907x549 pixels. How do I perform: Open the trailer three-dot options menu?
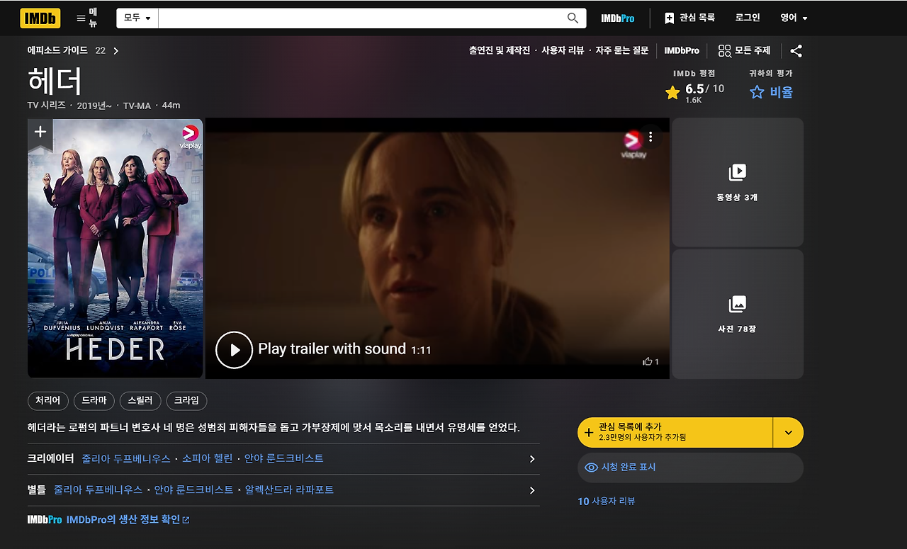pos(650,137)
